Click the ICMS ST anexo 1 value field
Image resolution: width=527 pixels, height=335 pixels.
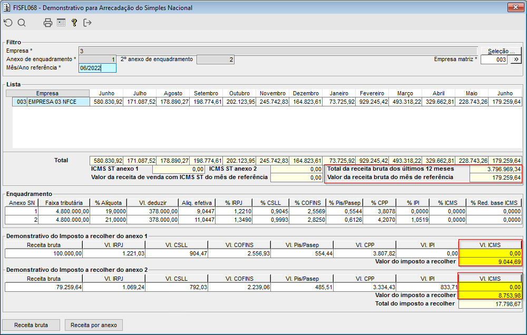click(178, 169)
